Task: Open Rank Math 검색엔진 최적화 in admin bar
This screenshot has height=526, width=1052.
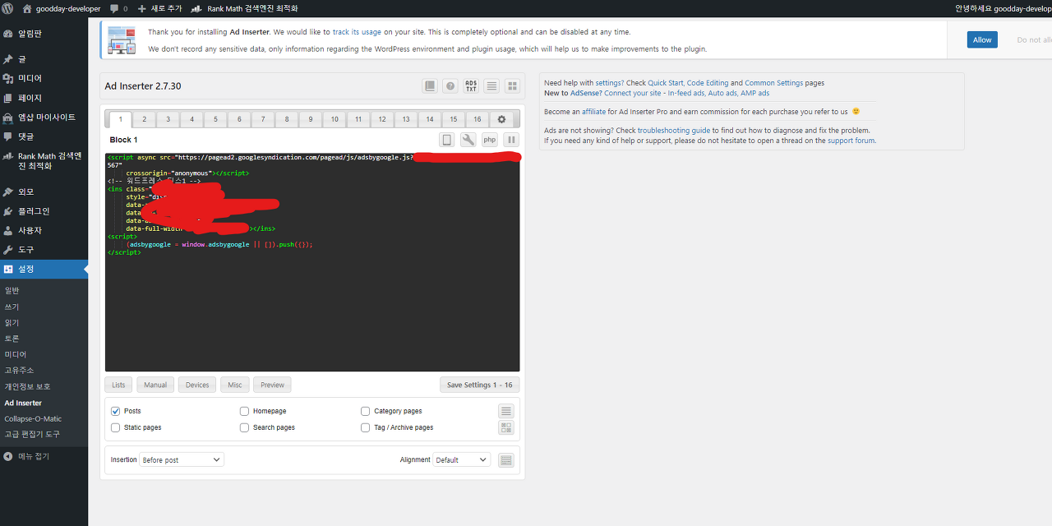Action: (x=244, y=8)
